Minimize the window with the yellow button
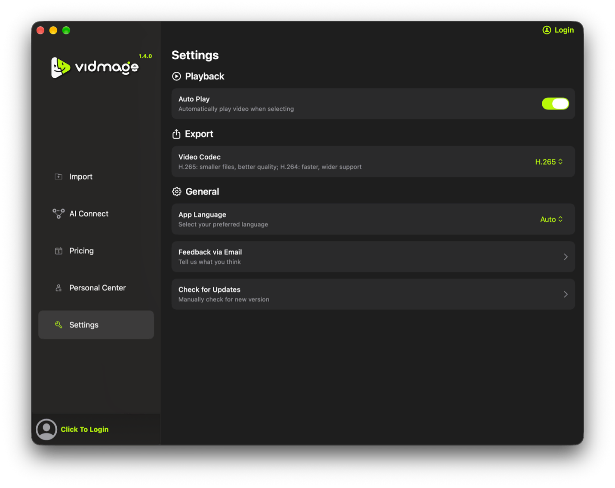The image size is (615, 488). pyautogui.click(x=53, y=30)
